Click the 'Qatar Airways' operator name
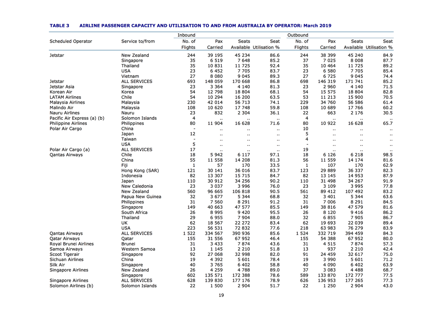The image size is (443, 313). point(65,238)
